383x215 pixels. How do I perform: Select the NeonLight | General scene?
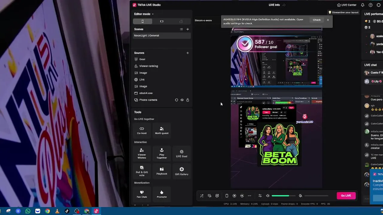(x=162, y=36)
